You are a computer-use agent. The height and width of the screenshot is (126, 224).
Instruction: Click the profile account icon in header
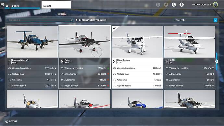[174, 5]
